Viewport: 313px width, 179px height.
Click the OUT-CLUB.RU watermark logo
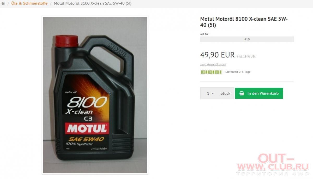pyautogui.click(x=273, y=164)
